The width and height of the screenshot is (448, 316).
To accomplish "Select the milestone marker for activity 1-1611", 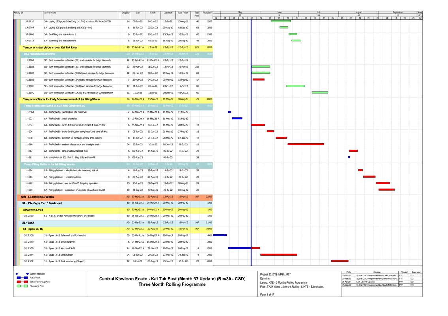I will [349, 157].
